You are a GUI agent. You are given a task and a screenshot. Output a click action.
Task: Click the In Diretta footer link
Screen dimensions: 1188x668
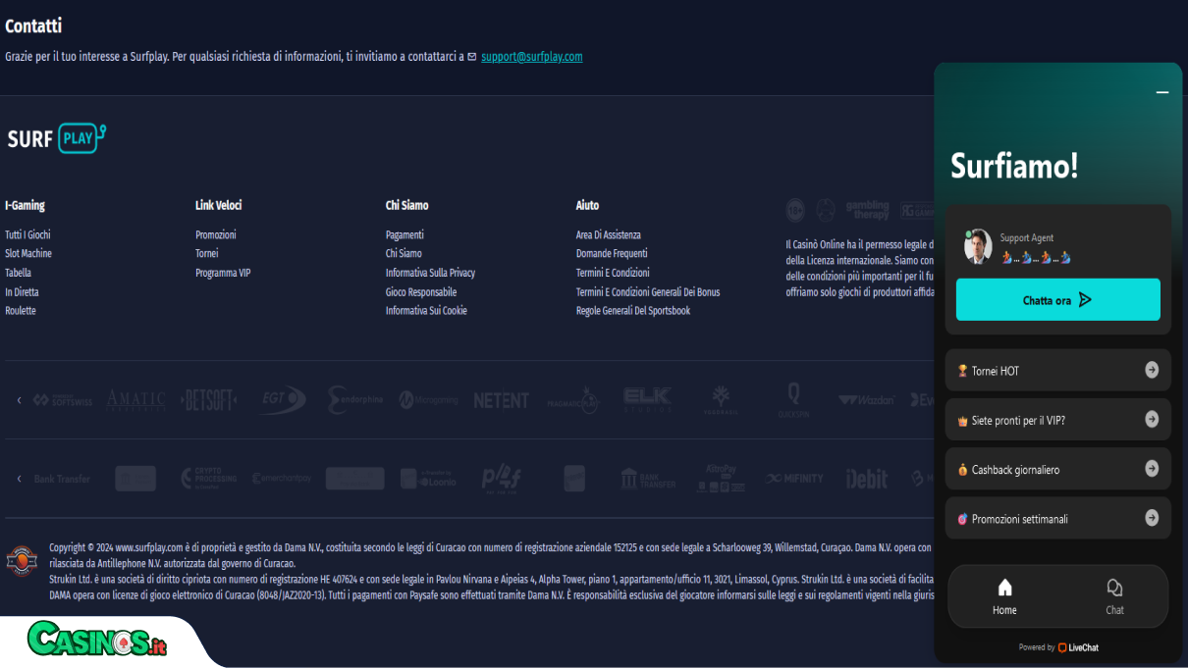coord(22,291)
